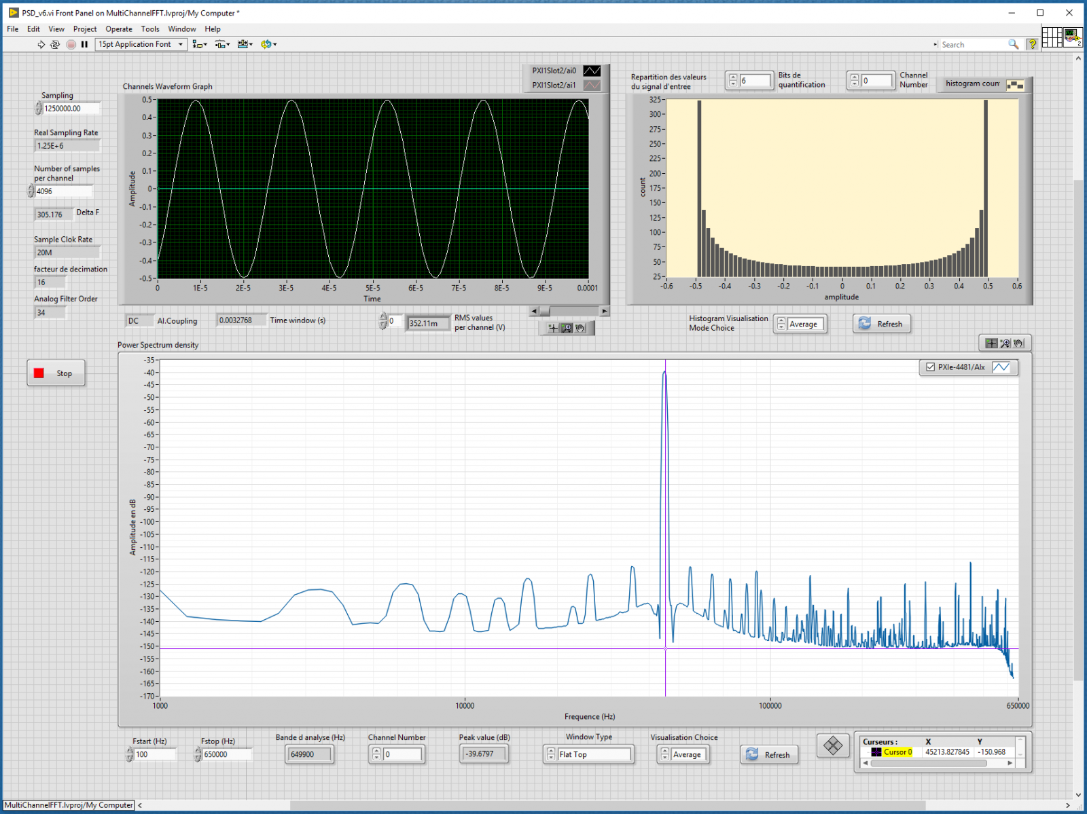Click the cursor movement diamond pad

pos(833,746)
